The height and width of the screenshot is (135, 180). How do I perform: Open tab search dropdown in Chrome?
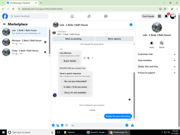3,3
